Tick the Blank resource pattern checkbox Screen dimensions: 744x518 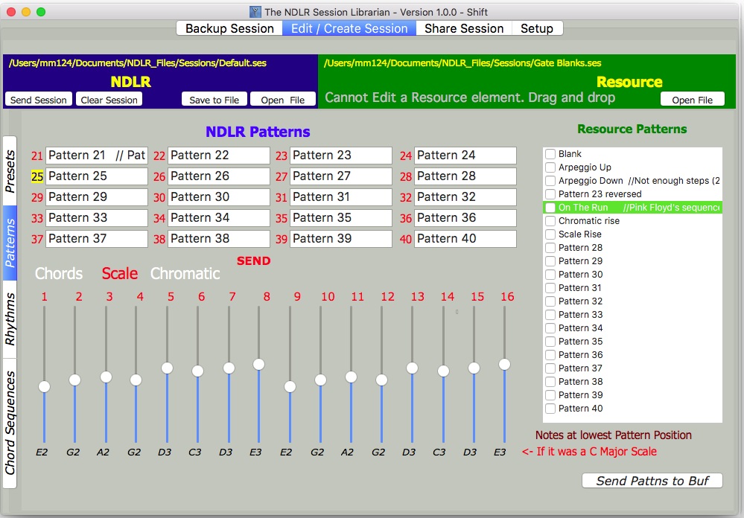coord(550,154)
